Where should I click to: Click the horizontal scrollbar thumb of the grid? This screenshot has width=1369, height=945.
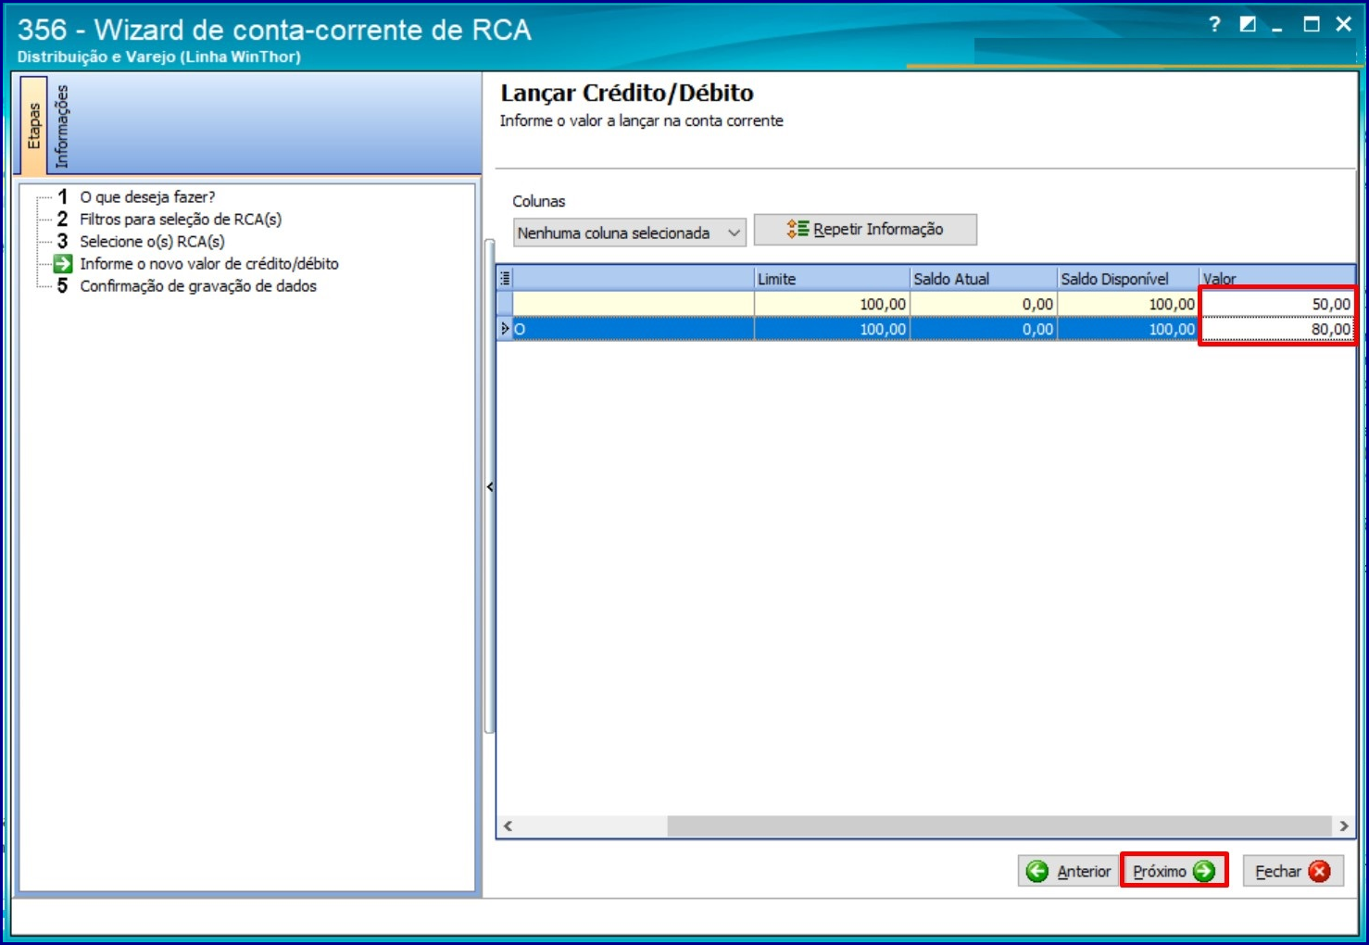[x=999, y=825]
